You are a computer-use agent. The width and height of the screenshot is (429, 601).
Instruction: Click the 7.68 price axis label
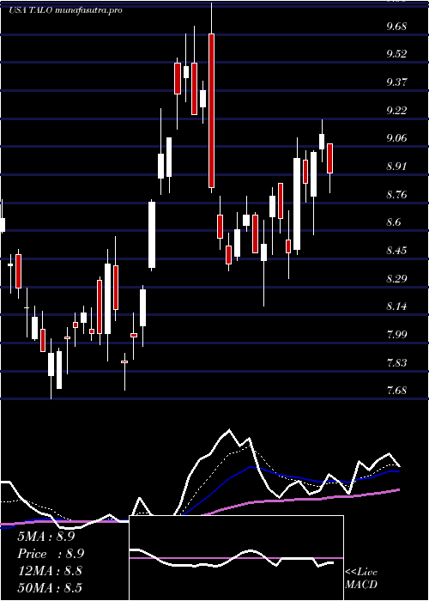396,391
